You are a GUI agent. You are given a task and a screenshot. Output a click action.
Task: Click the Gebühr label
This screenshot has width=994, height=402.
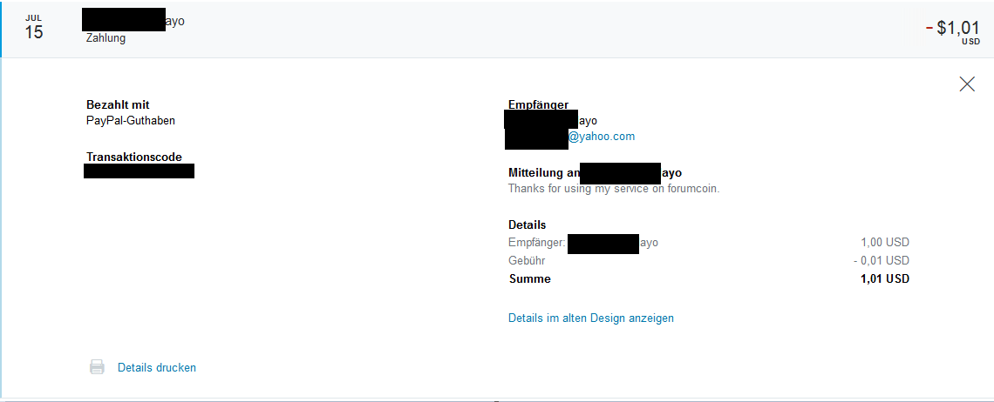[x=527, y=260]
